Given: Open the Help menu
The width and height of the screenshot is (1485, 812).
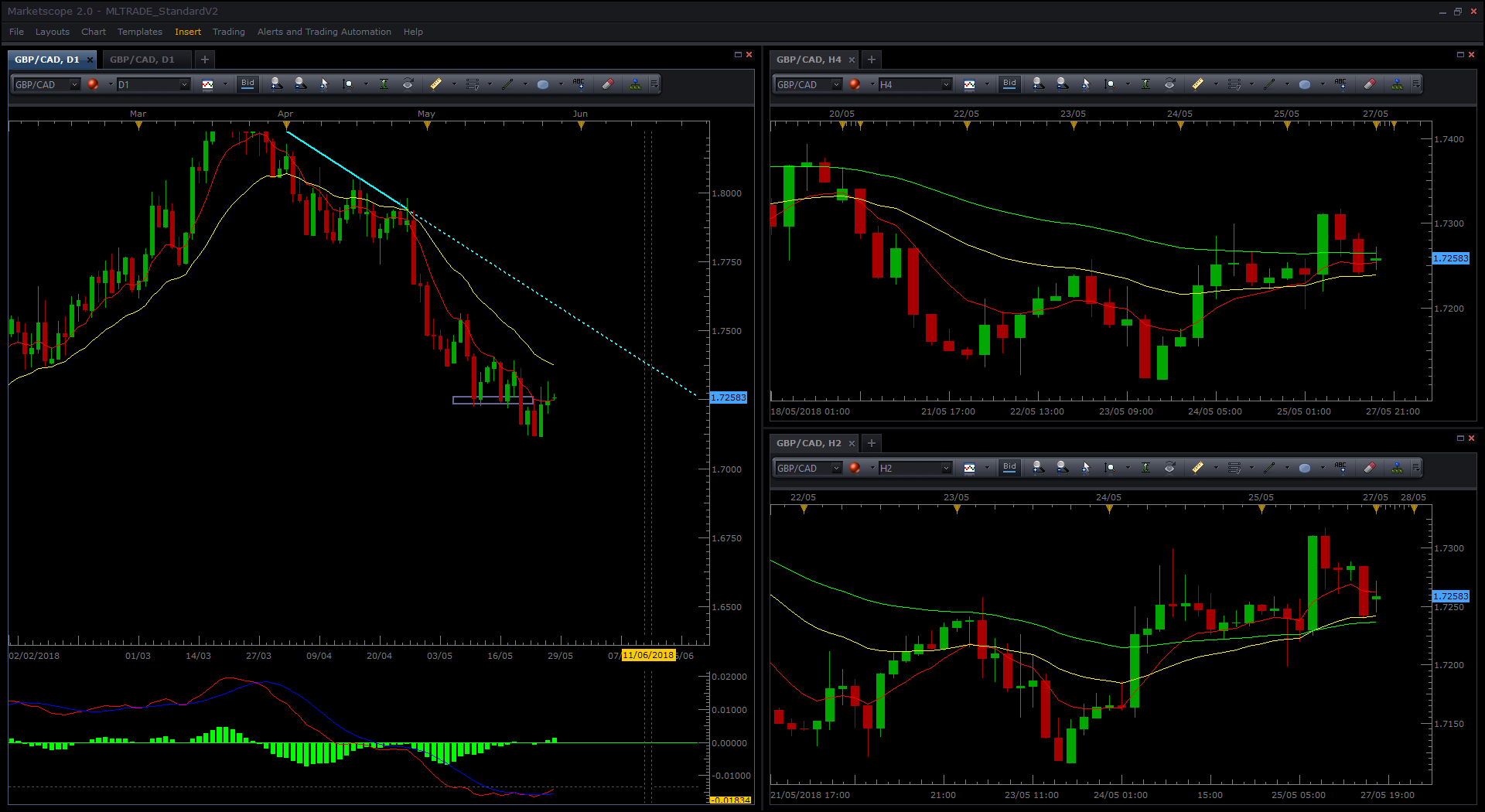Looking at the screenshot, I should [413, 32].
